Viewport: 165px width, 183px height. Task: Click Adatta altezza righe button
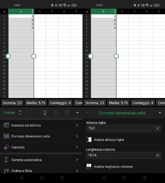tap(124, 140)
